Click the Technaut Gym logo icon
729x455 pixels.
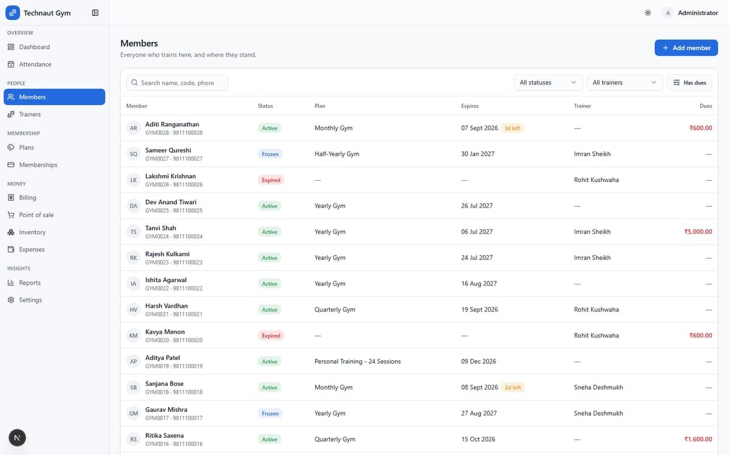[x=13, y=13]
